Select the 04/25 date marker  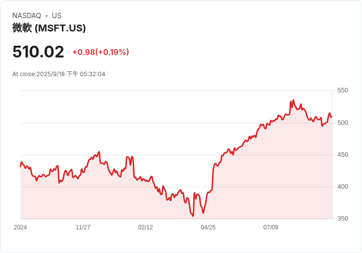(208, 227)
